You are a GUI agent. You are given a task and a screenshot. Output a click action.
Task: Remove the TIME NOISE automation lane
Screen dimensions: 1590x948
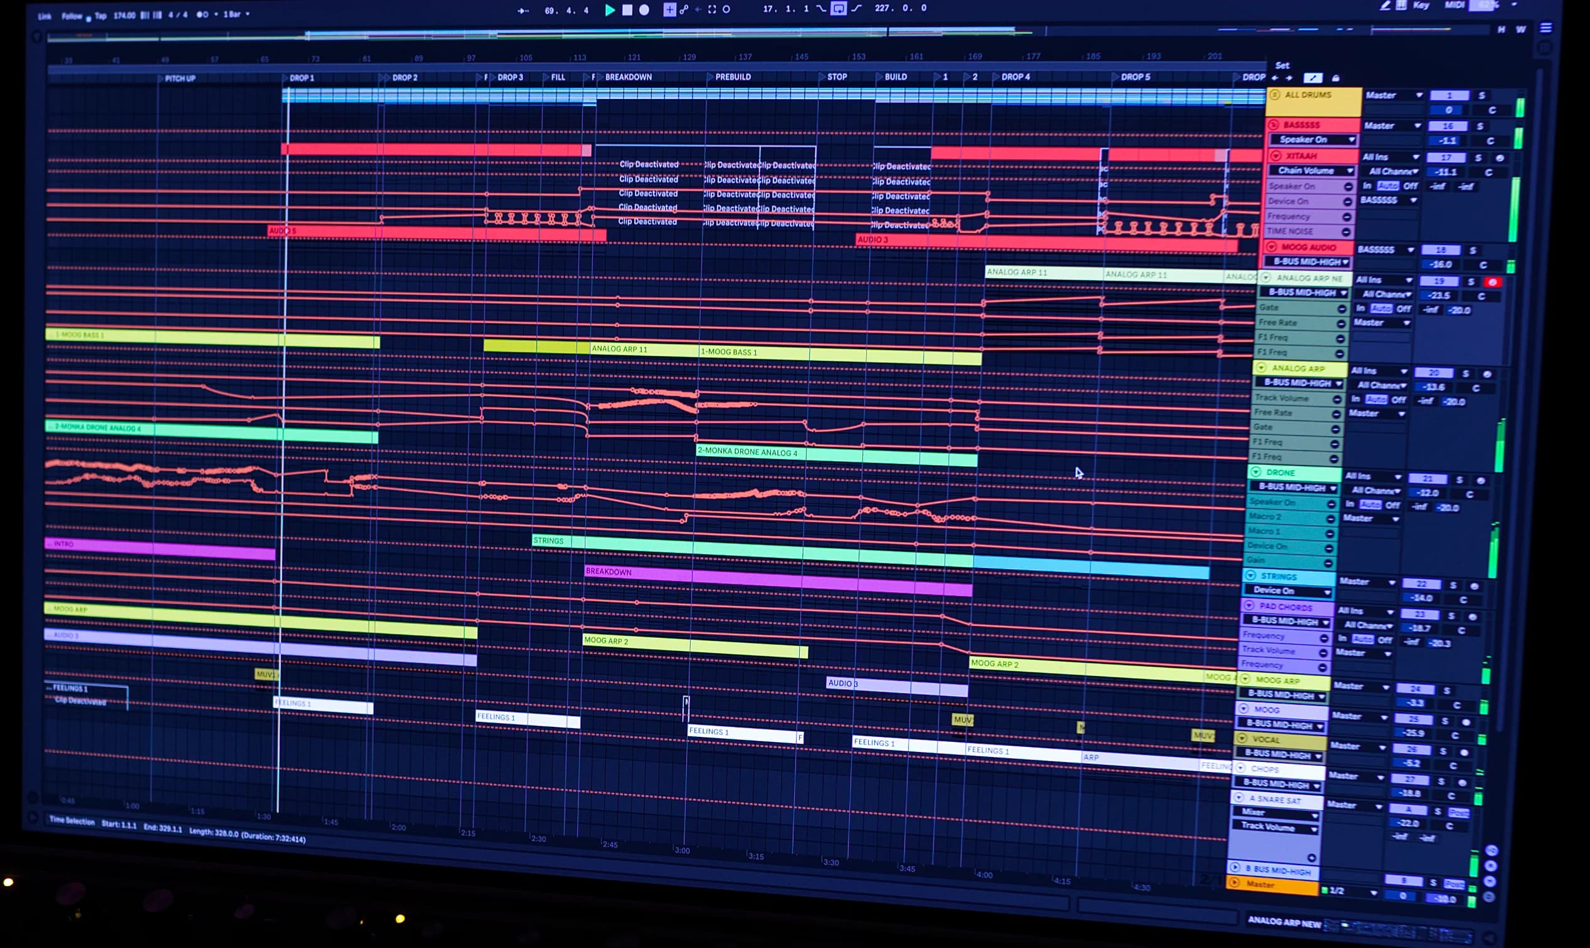click(x=1346, y=232)
